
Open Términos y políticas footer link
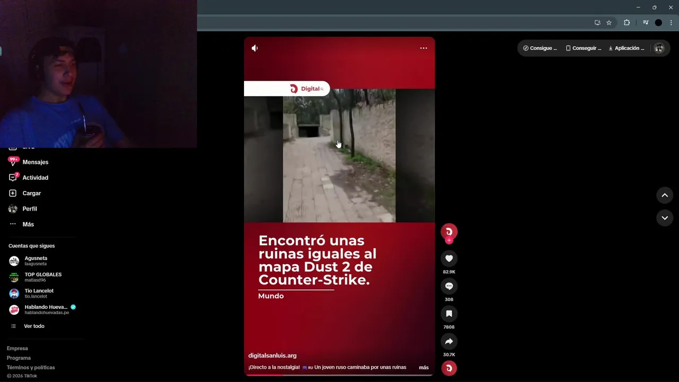(x=31, y=368)
